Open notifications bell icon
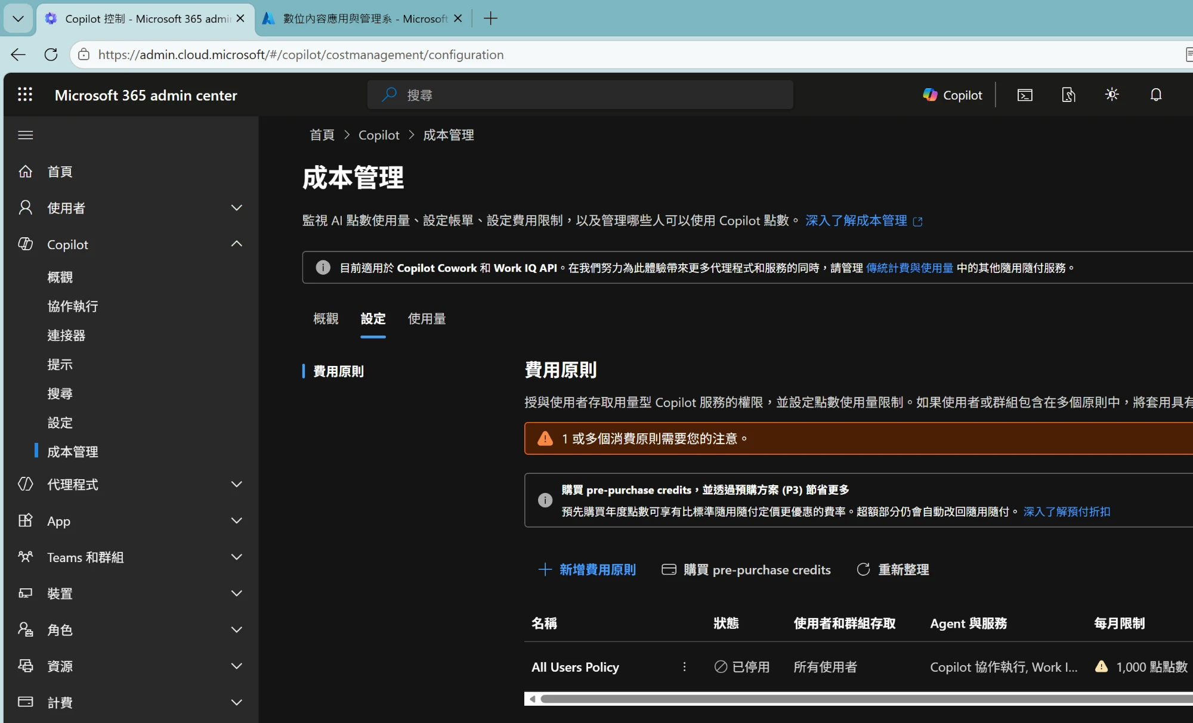1193x723 pixels. click(x=1156, y=95)
